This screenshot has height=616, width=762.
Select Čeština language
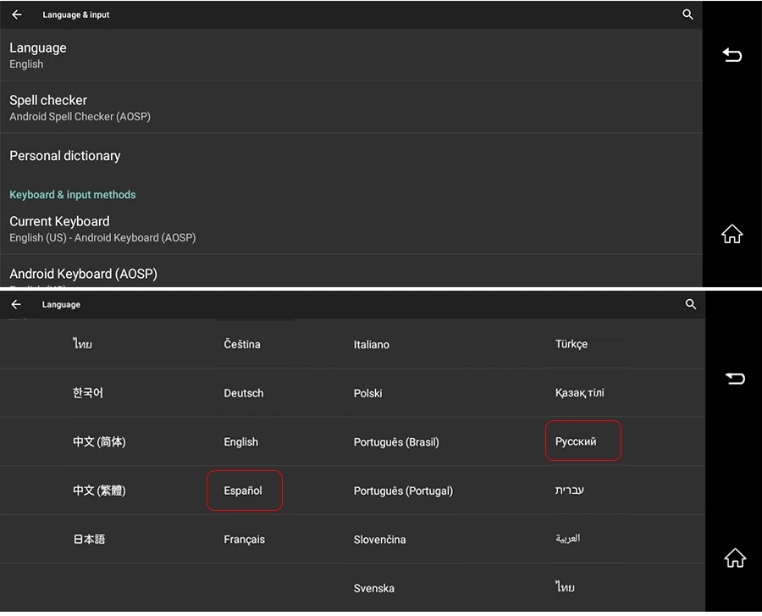[242, 344]
